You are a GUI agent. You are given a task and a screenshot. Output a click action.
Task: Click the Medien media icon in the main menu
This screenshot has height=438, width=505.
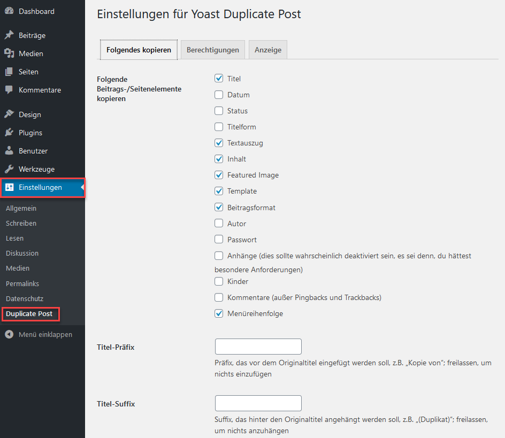(x=9, y=53)
